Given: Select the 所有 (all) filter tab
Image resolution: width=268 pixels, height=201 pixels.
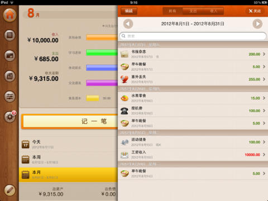Looking at the screenshot, I should 173,11.
